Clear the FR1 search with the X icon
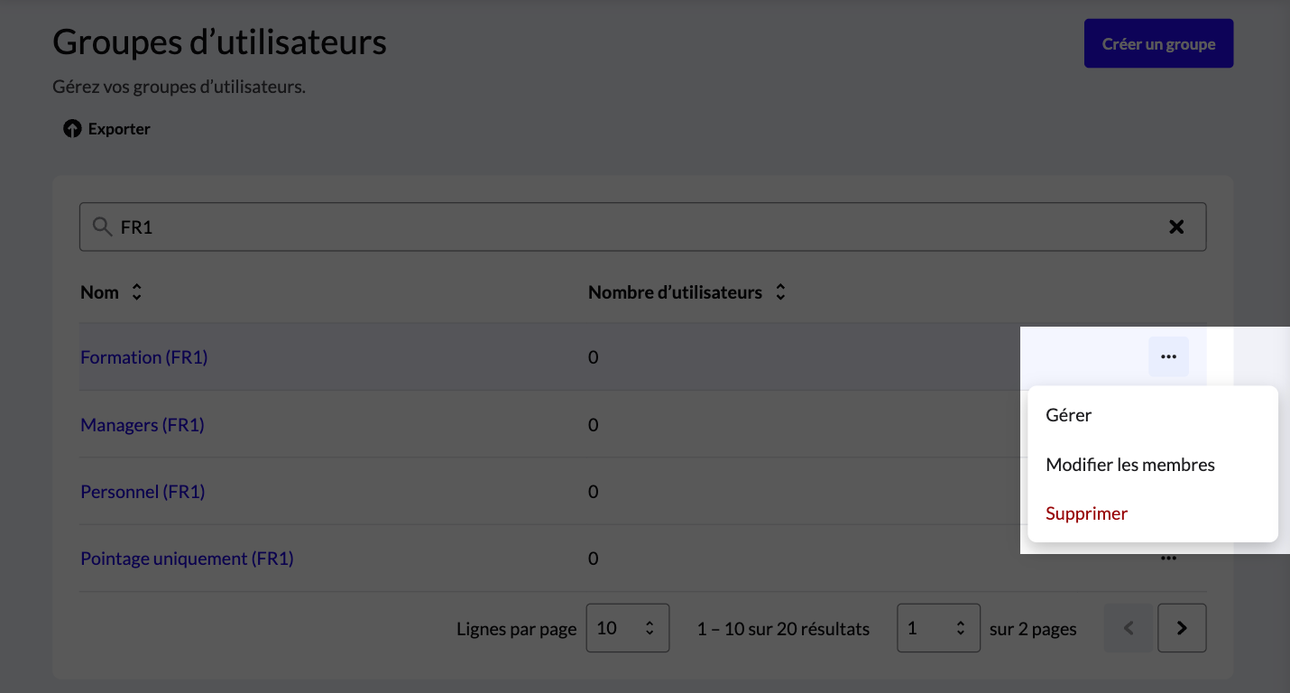The height and width of the screenshot is (693, 1290). click(x=1176, y=227)
